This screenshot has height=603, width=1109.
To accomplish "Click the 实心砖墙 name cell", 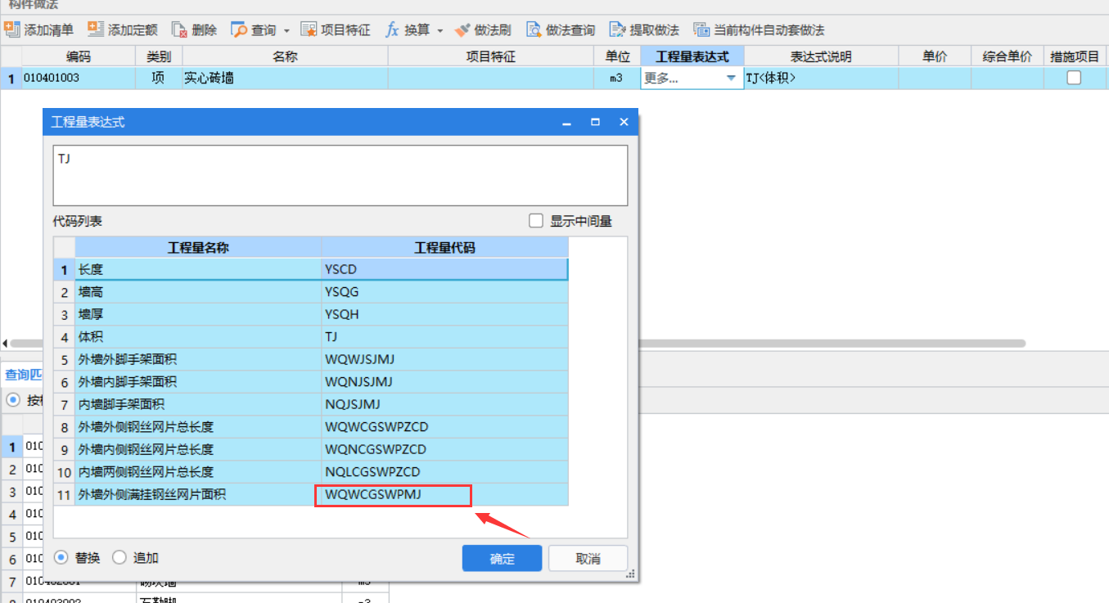I will pyautogui.click(x=285, y=79).
